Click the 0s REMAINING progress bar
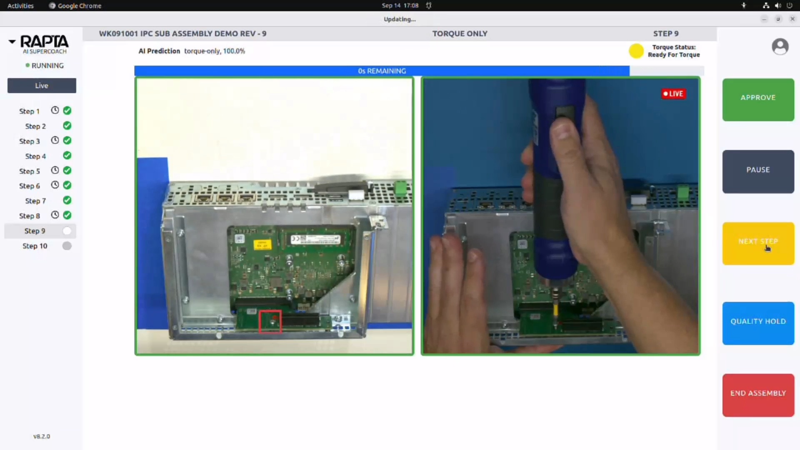This screenshot has width=800, height=450. pos(382,71)
